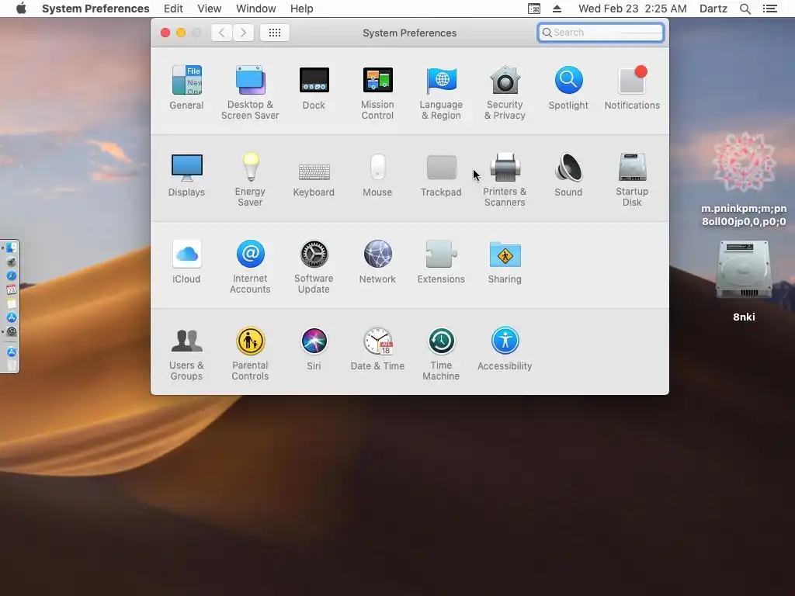Click the date and time in menu bar

[632, 9]
